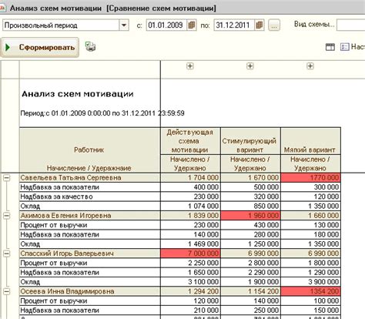
Task: Click the Действующая схема мотивации header
Action: pos(190,141)
